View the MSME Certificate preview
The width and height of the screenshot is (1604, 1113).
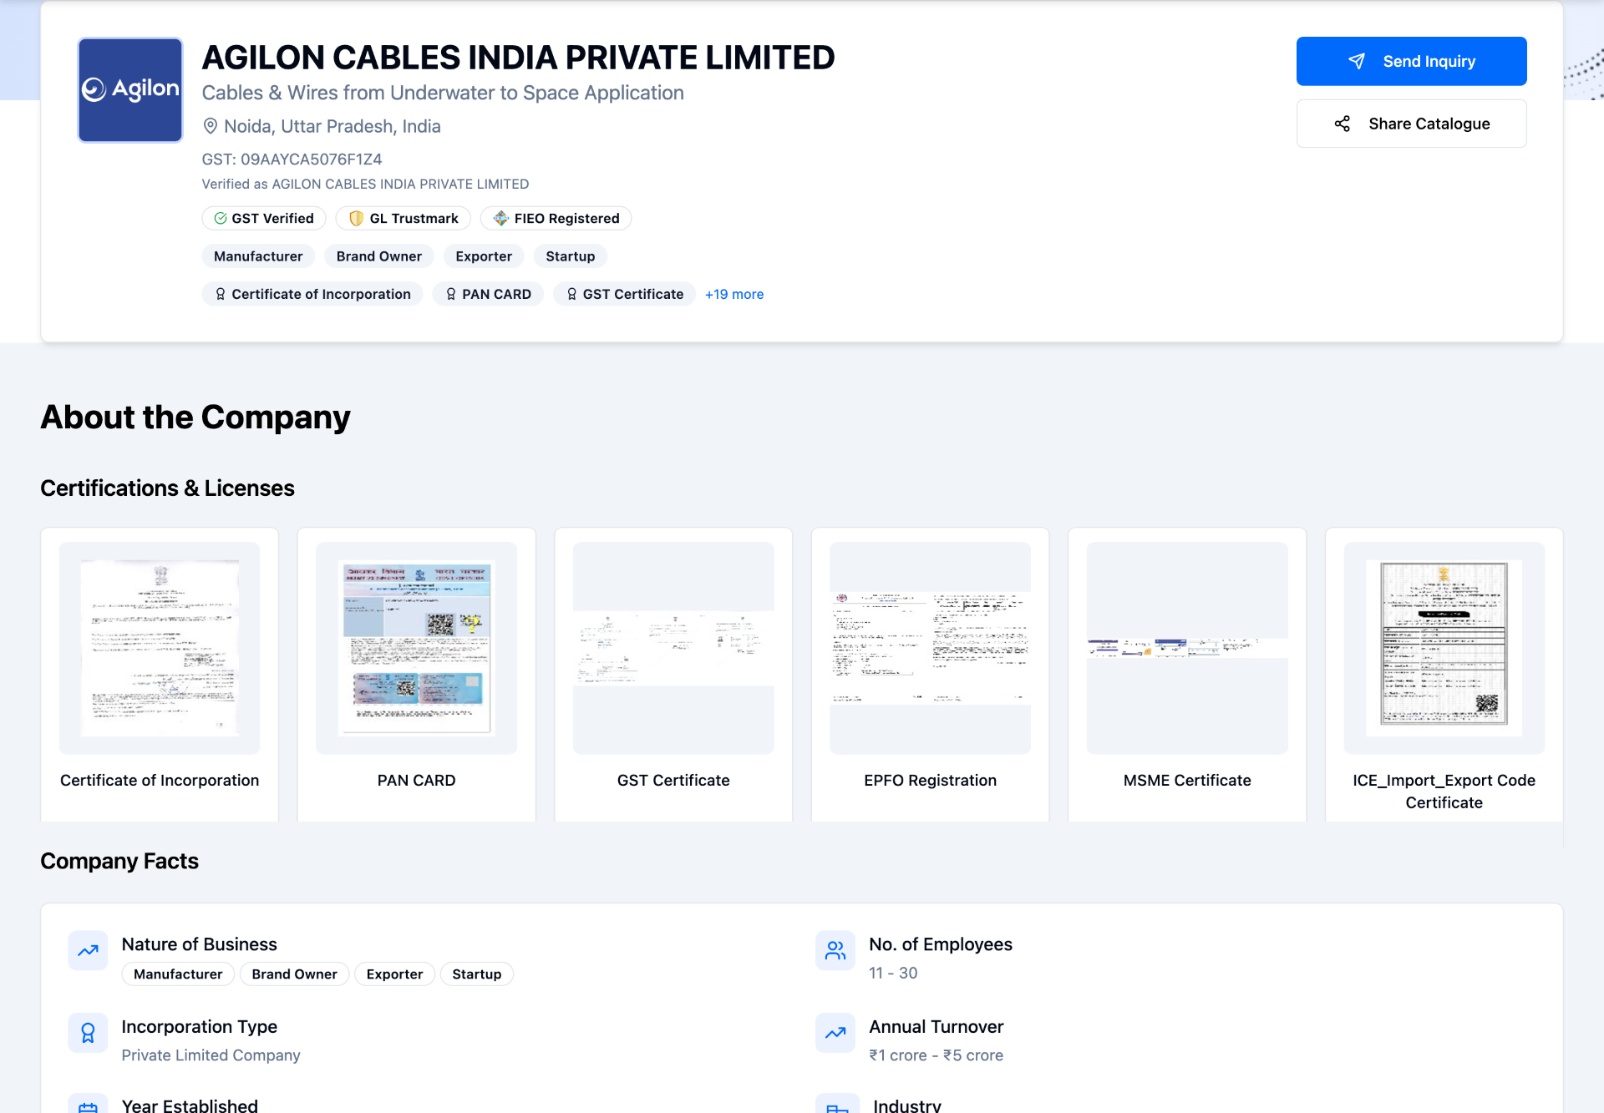pos(1187,648)
